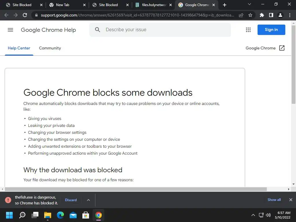Open a new browser tab
296x222 pixels.
click(x=224, y=5)
